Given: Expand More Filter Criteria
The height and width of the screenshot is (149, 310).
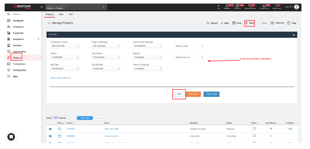Looking at the screenshot, I should (x=61, y=78).
